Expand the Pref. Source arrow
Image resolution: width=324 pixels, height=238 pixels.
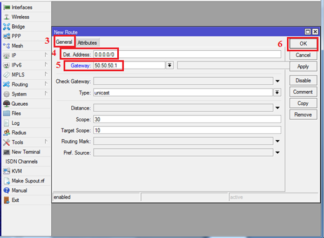pyautogui.click(x=278, y=153)
